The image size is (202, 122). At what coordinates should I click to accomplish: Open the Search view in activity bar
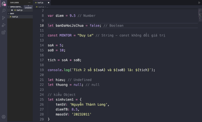pos(4,11)
